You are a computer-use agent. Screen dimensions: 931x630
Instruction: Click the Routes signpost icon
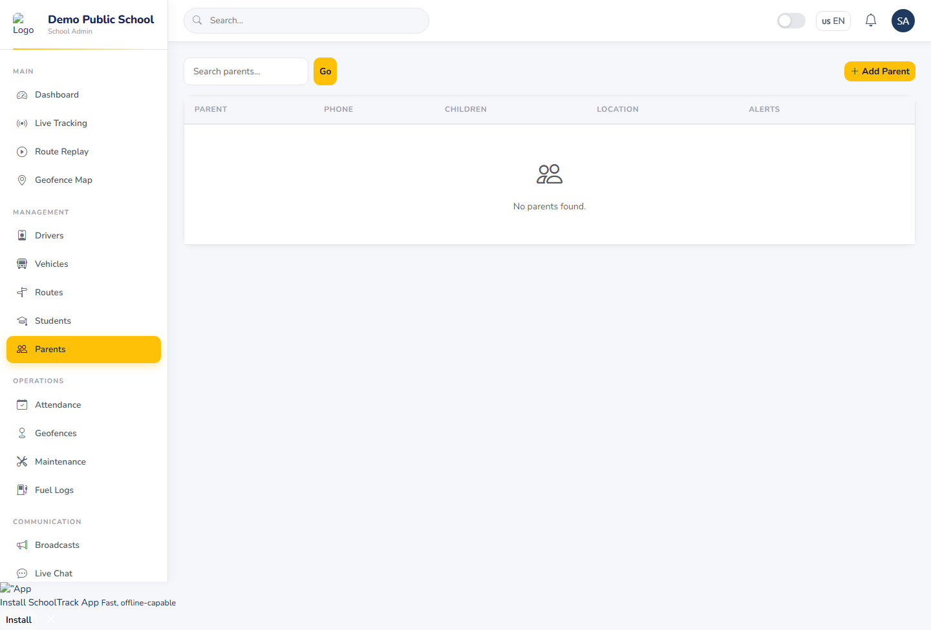22,293
